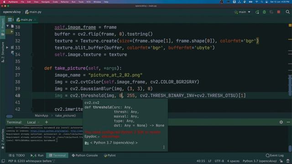Select the Local terminal tab

point(31,123)
